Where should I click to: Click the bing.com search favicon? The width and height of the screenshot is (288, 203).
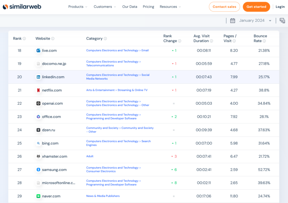[x=38, y=143]
